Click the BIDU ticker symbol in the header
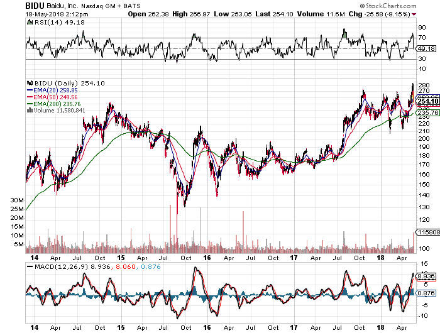This screenshot has height=333, width=440. click(x=35, y=6)
